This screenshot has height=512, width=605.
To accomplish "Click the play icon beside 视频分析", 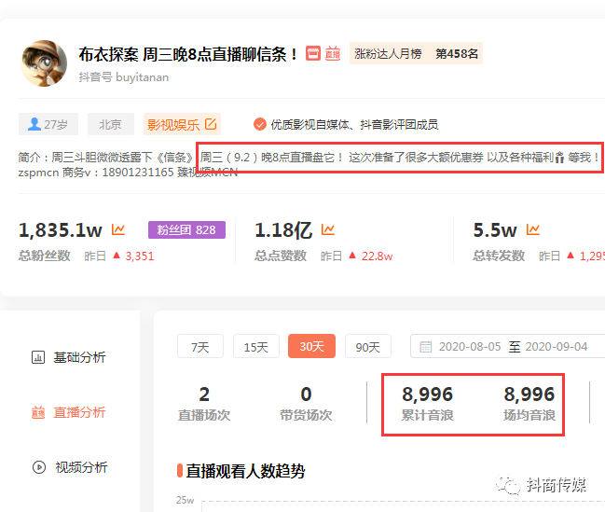I will click(39, 467).
